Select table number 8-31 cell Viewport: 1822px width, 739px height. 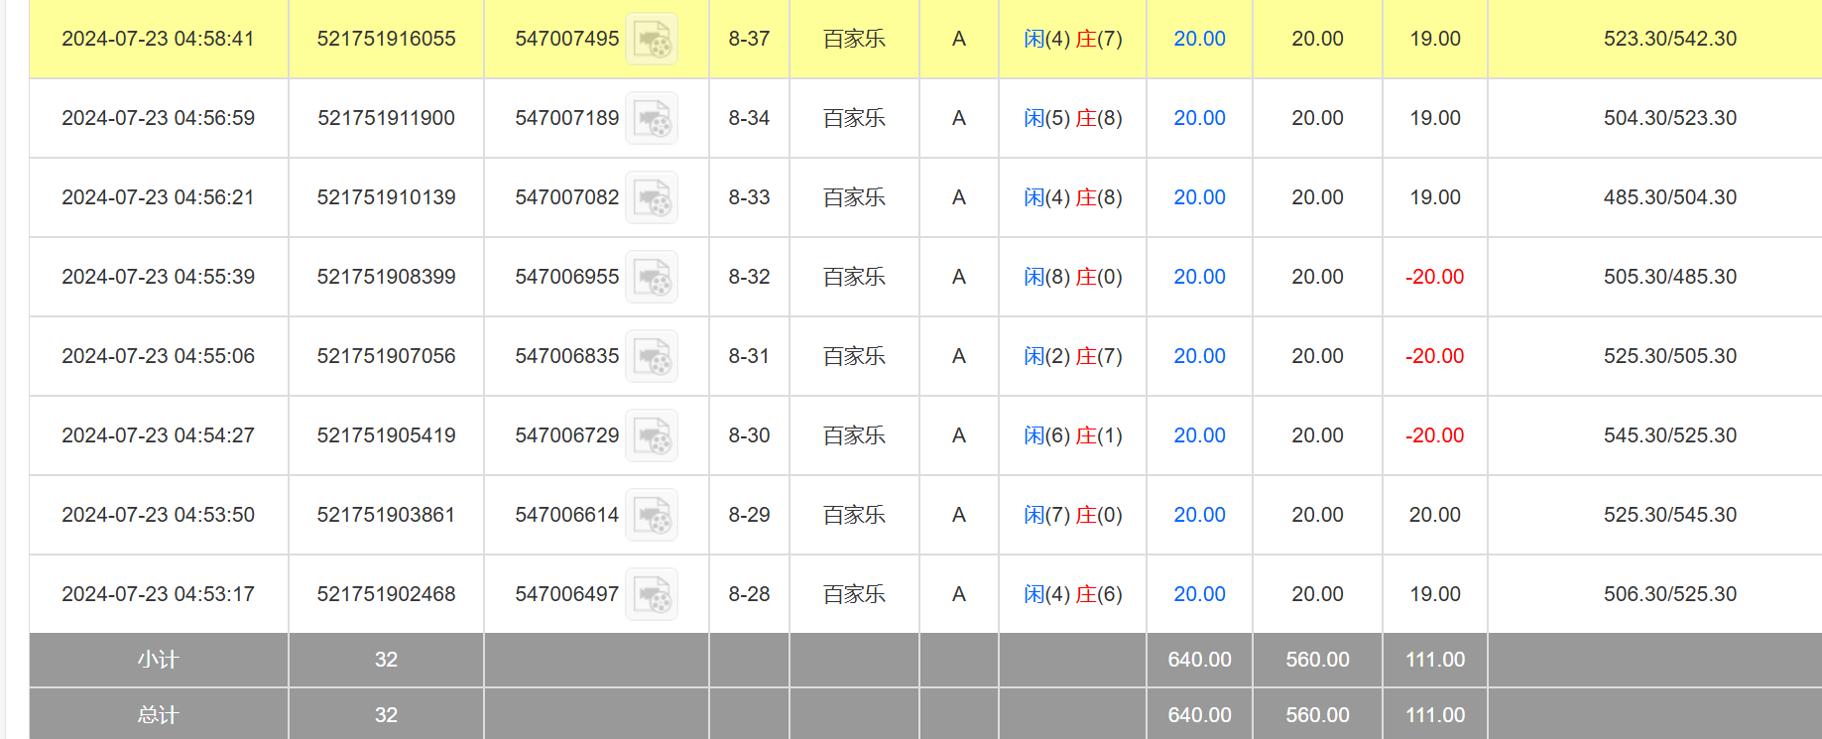(x=749, y=356)
